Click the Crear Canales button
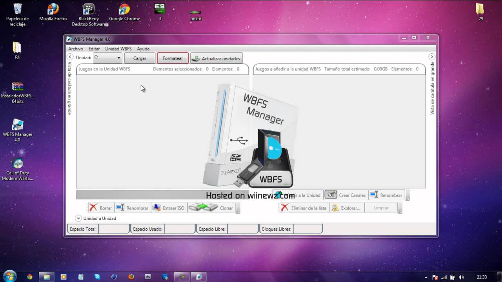 coord(346,195)
